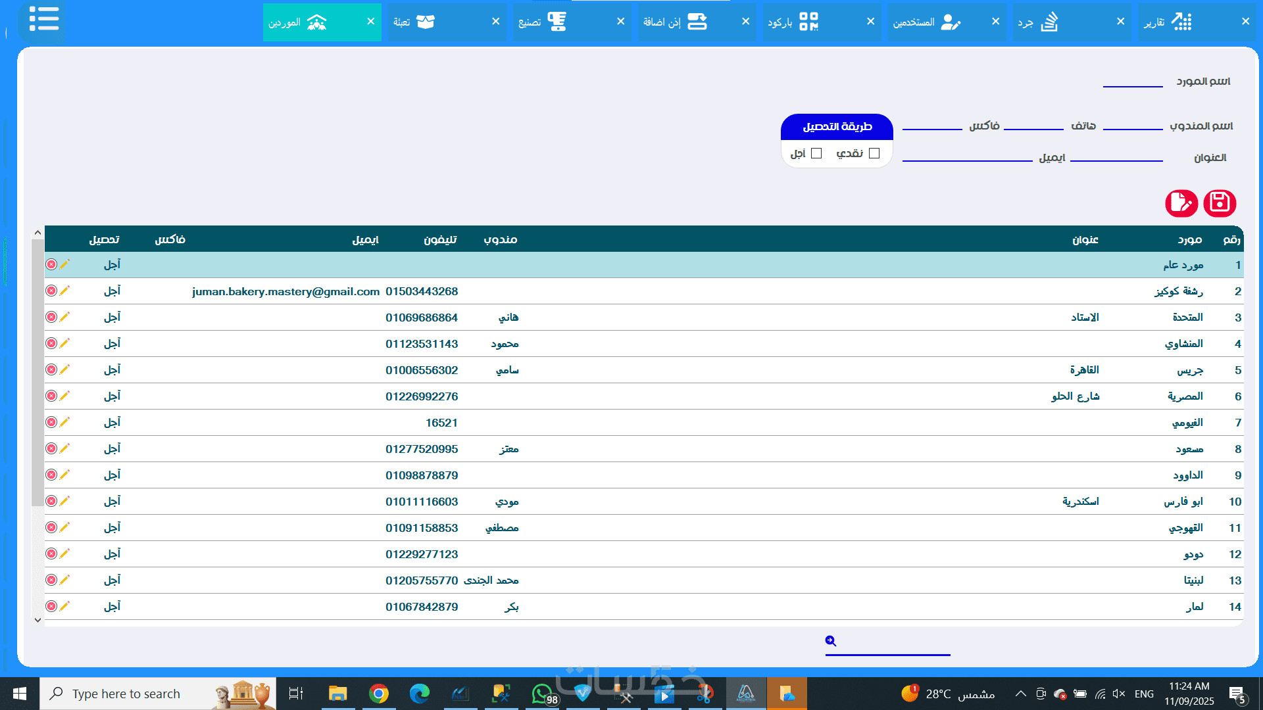This screenshot has height=710, width=1263.
Task: Click the red edit supplier icon
Action: (x=1181, y=203)
